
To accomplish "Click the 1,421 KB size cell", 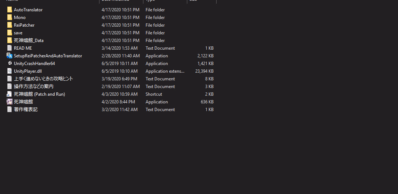I will [x=205, y=64].
